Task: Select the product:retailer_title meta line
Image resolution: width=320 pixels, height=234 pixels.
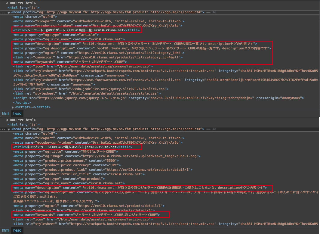Action: (79, 174)
